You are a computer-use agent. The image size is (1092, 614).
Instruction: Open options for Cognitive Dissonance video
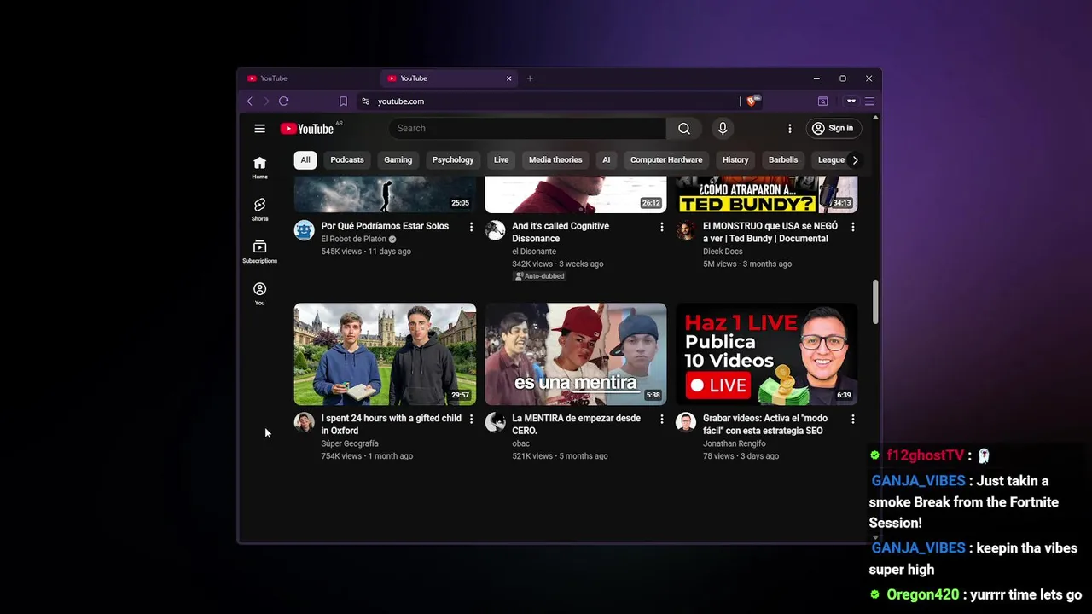click(x=661, y=227)
